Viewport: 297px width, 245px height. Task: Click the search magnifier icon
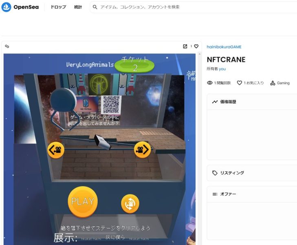(x=95, y=7)
